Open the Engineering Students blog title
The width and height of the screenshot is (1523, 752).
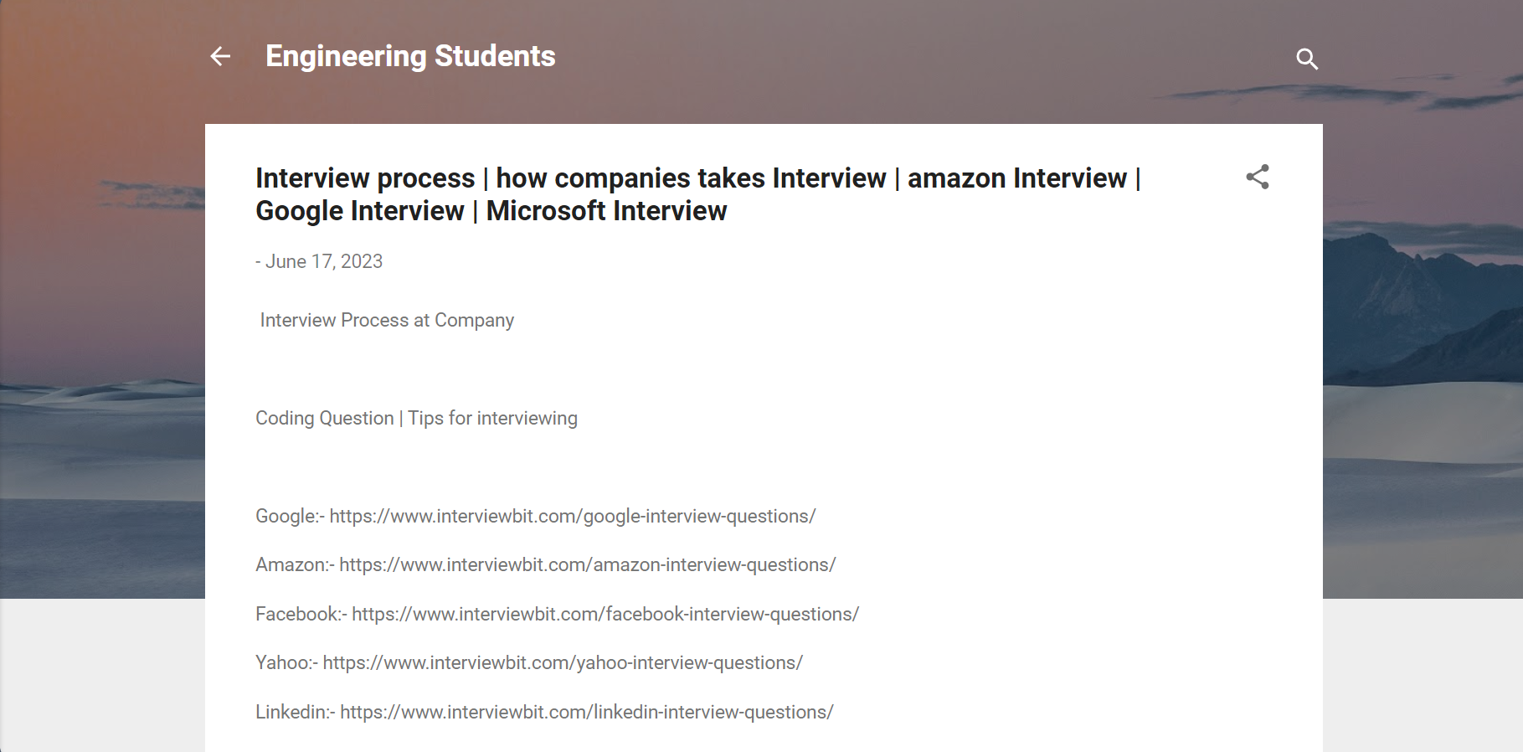[410, 56]
